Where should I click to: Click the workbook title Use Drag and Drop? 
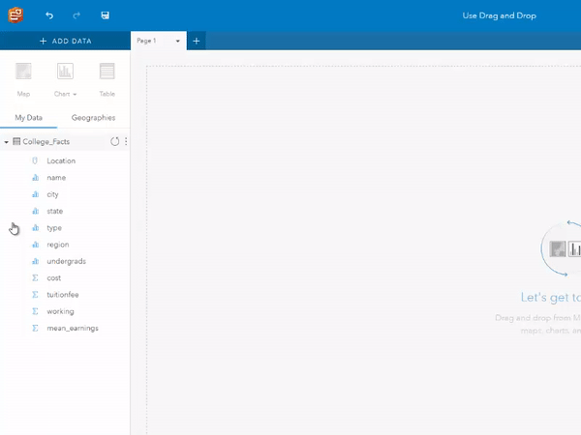[499, 15]
